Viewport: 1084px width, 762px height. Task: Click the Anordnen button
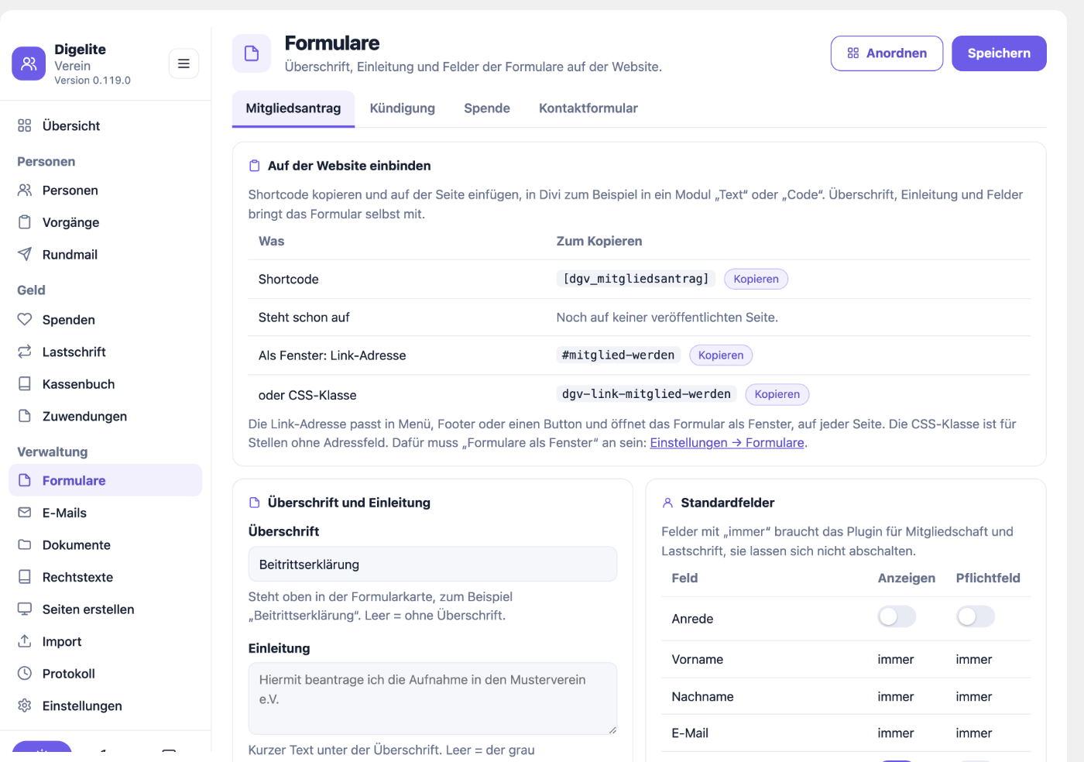[x=887, y=53]
